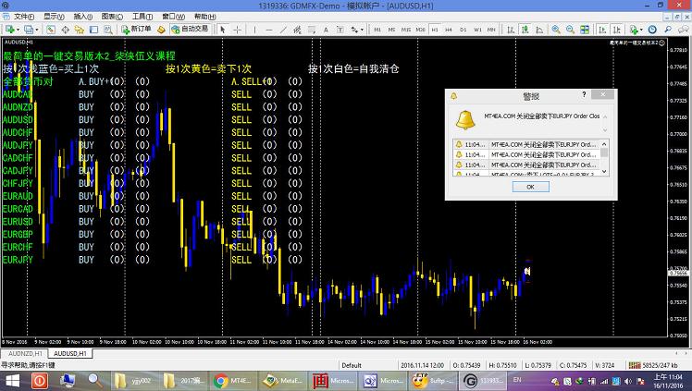Open the Data Window crosshair-diamond icon
Image resolution: width=692 pixels, height=391 pixels.
click(66, 30)
